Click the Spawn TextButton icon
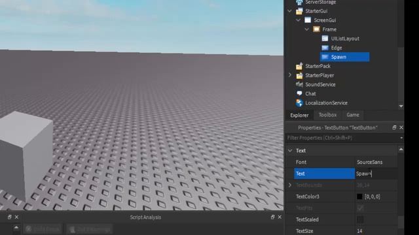This screenshot has width=419, height=235. pos(325,57)
